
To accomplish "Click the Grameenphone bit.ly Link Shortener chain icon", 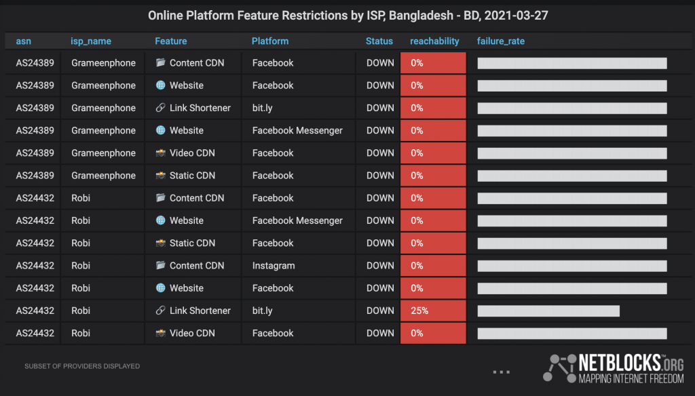I will click(160, 108).
